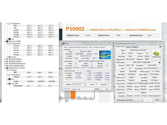Click the orange bar in the score chart
This screenshot has height=125, width=167.
tap(73, 95)
